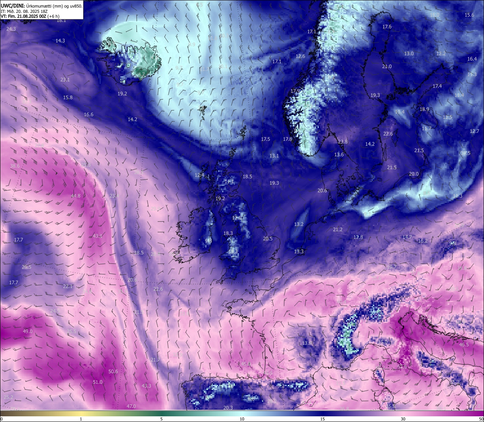The height and width of the screenshot is (422, 484).
Task: Click the 21.2 value label
Action: click(x=338, y=229)
